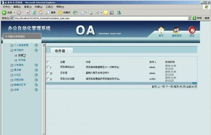Click the 重新登录 people icon
The width and height of the screenshot is (211, 135).
[x=176, y=30]
